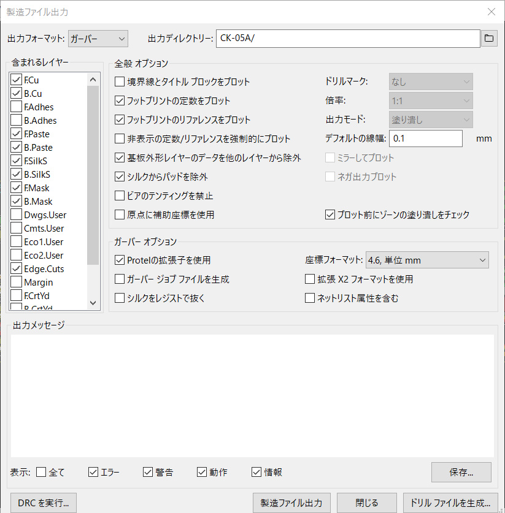505x513 pixels.
Task: Toggle the B.Cu layer checkbox
Action: tap(17, 93)
